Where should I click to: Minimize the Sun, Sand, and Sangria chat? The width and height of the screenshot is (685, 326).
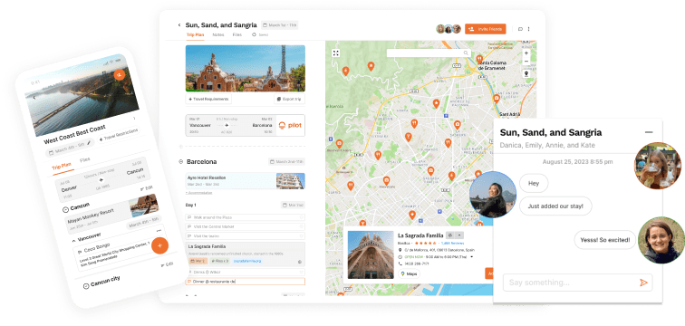649,132
